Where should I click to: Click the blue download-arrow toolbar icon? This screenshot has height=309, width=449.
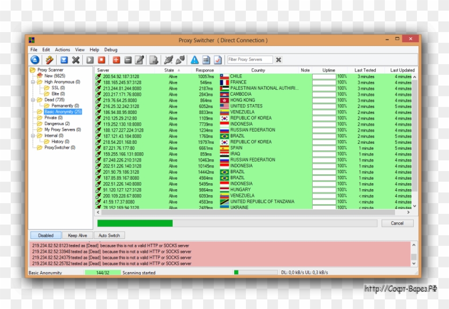[64, 60]
